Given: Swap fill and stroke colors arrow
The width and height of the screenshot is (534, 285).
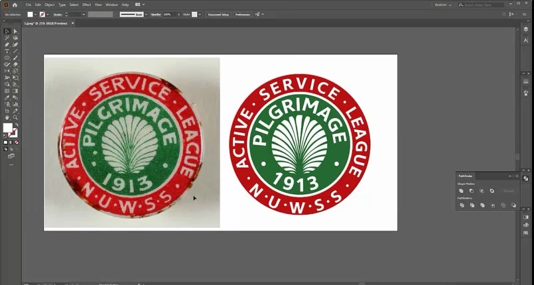Looking at the screenshot, I should (17, 125).
